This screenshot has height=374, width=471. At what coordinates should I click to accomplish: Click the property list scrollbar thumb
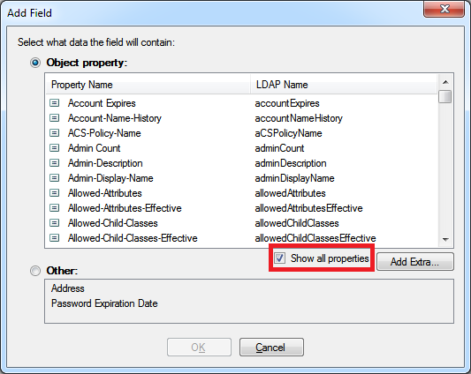point(444,96)
